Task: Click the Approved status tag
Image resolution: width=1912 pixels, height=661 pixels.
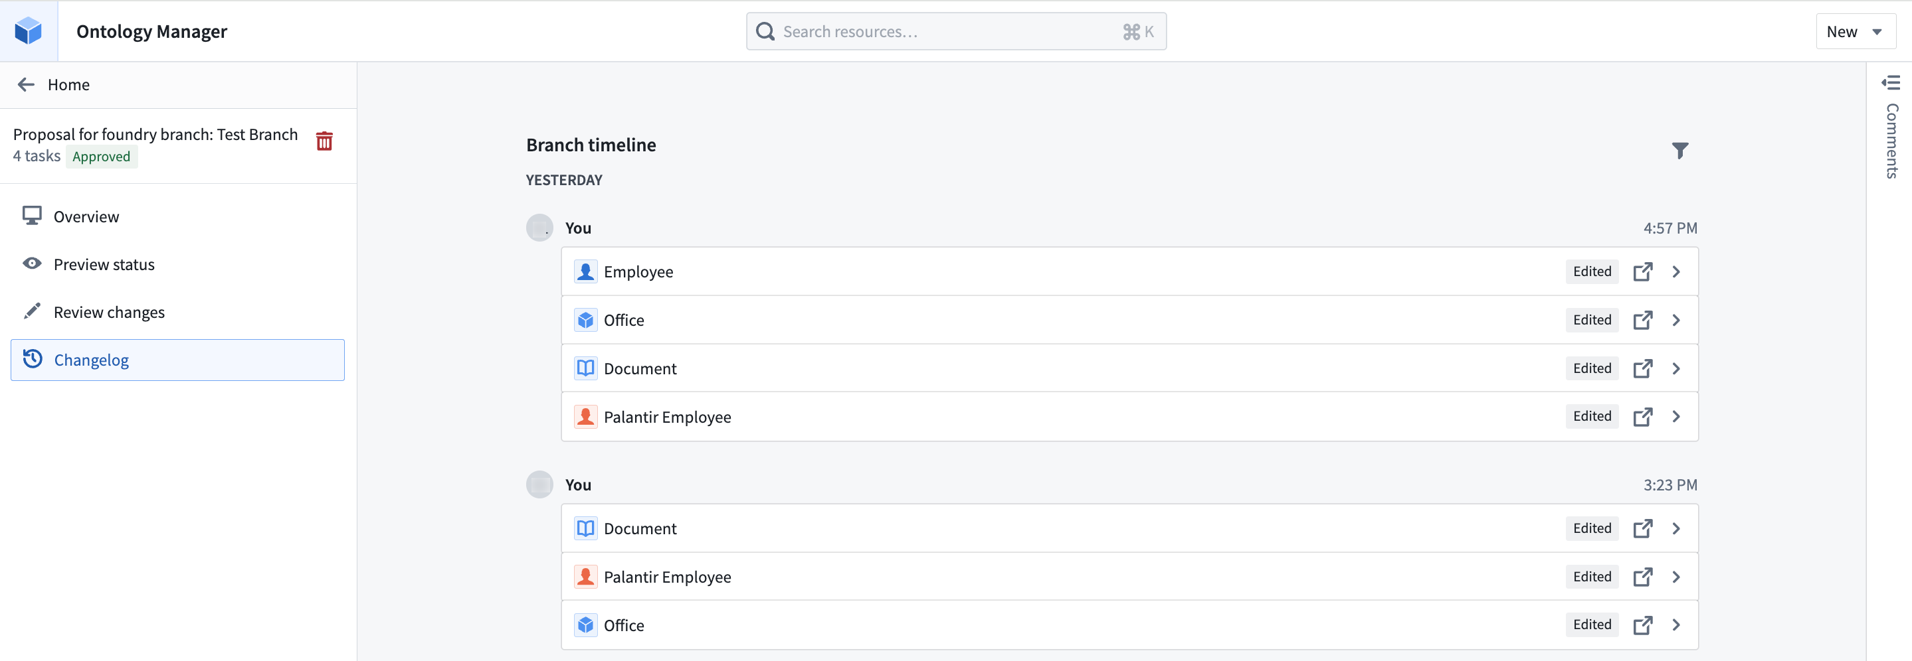Action: (x=101, y=157)
